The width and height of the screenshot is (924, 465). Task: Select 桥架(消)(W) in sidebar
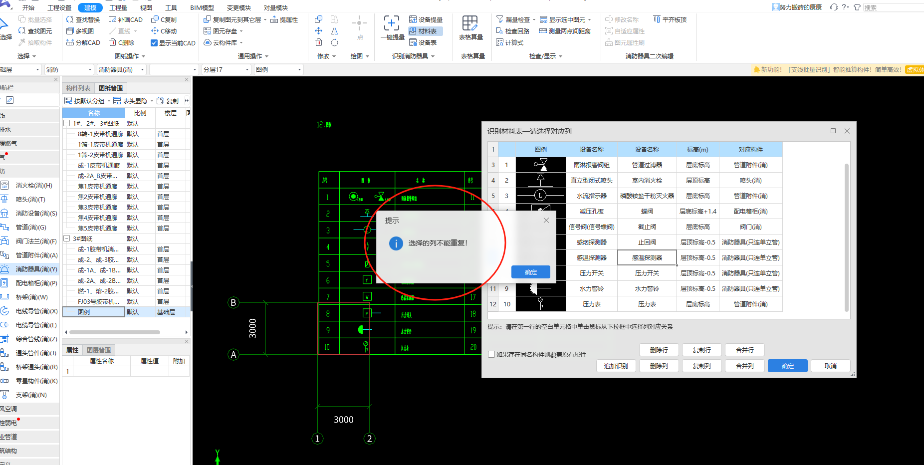[29, 297]
